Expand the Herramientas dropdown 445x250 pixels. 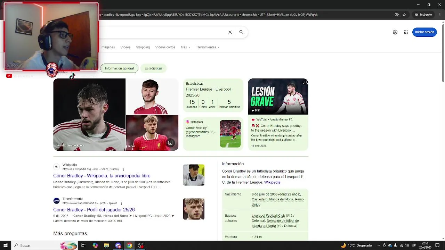pos(208,47)
